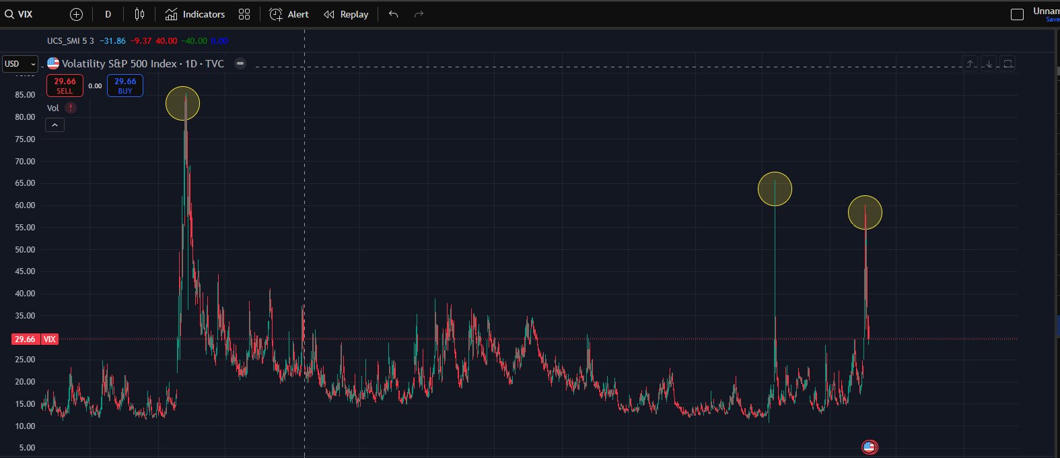Click the US flag symbol logo
Screen dimensions: 1060x458
pos(53,64)
